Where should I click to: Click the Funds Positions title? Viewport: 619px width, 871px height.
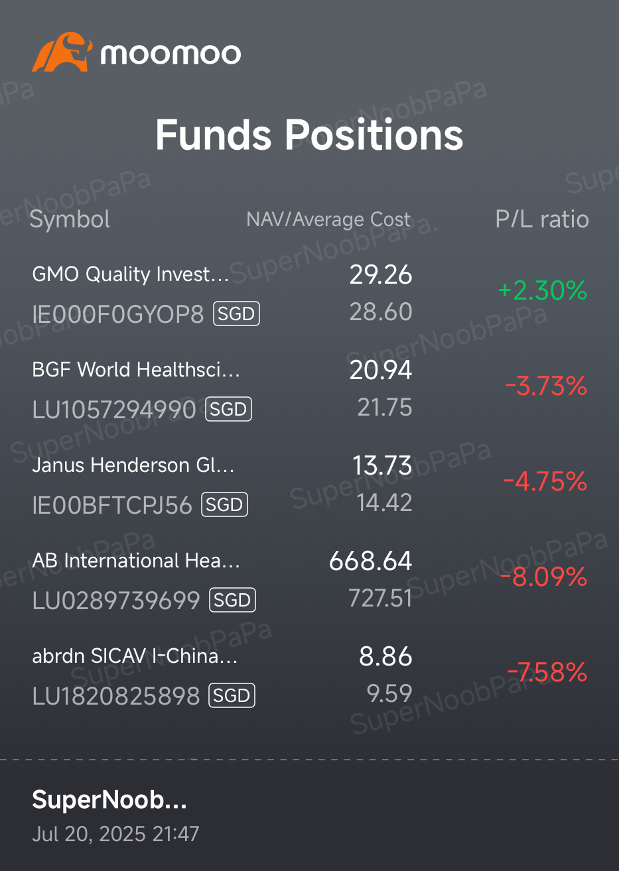[309, 135]
